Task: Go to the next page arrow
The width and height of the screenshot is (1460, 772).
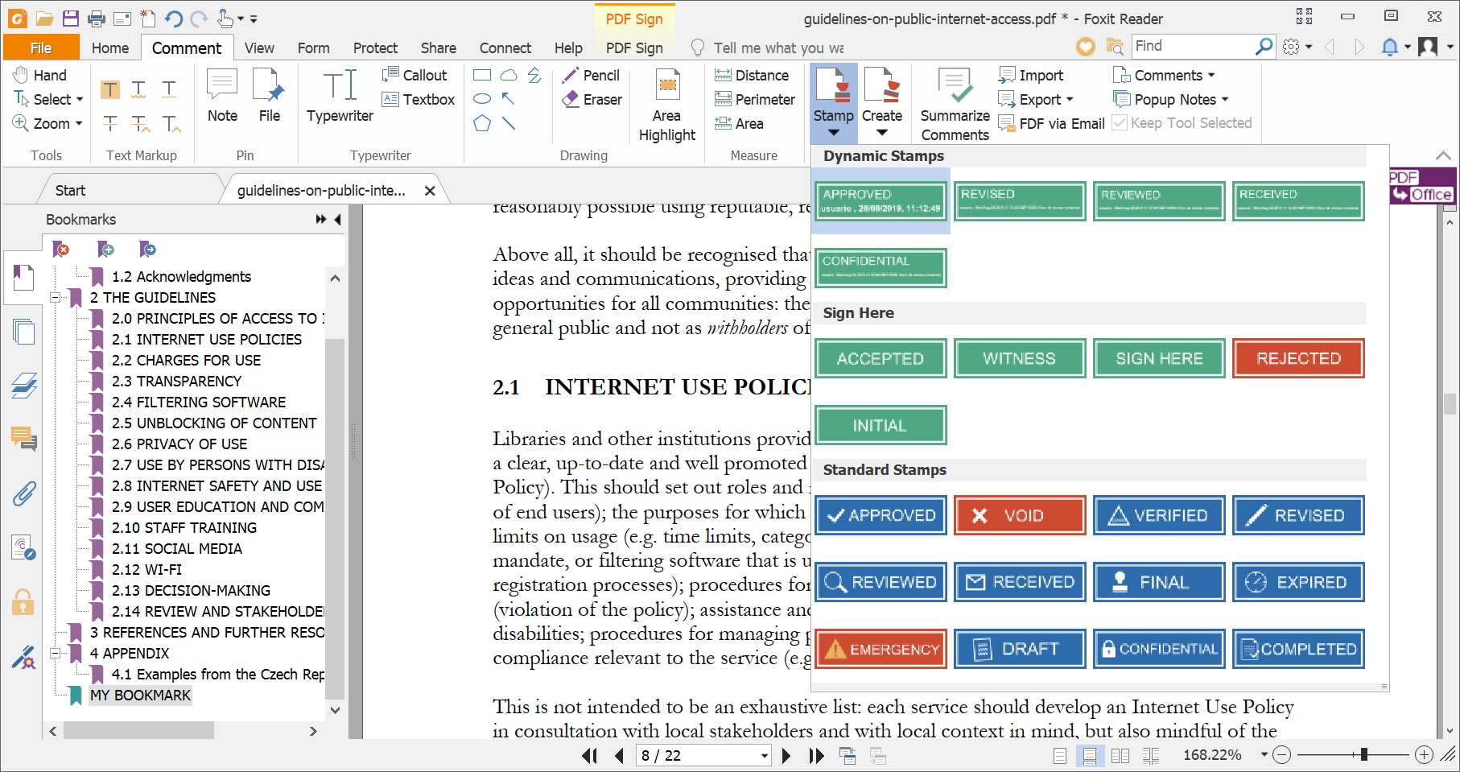Action: (786, 755)
